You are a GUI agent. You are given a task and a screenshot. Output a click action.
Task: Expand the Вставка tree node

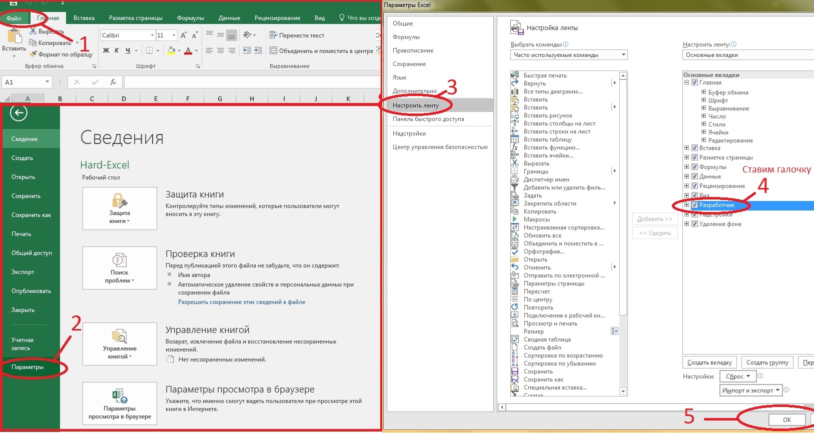(687, 148)
